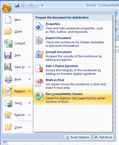Click the Compatibility Checker checkmark icon
The height and width of the screenshot is (145, 119).
[39, 97]
